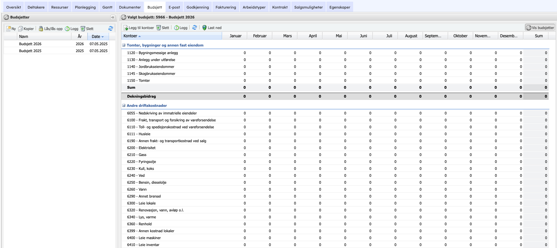557x248 pixels.
Task: Collapse the Andre driftskostnader group
Action: tap(124, 106)
